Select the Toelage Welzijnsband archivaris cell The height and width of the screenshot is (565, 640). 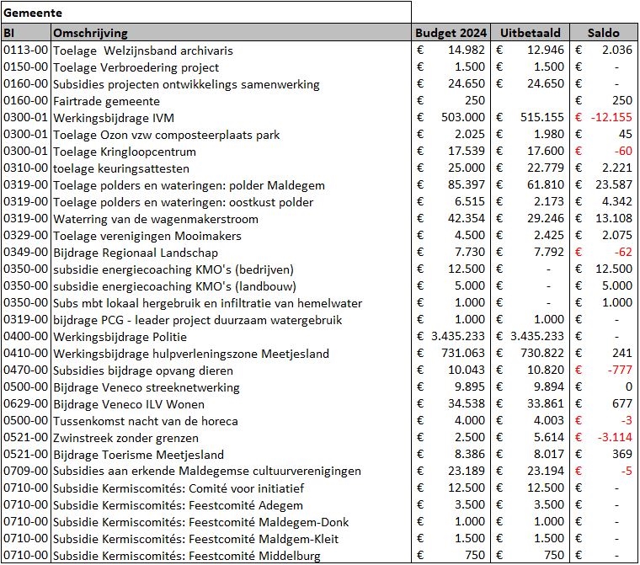231,51
